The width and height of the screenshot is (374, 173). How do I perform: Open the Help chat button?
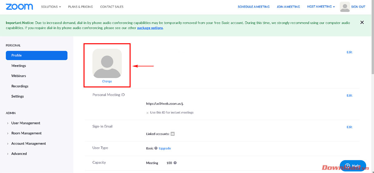[x=352, y=166]
